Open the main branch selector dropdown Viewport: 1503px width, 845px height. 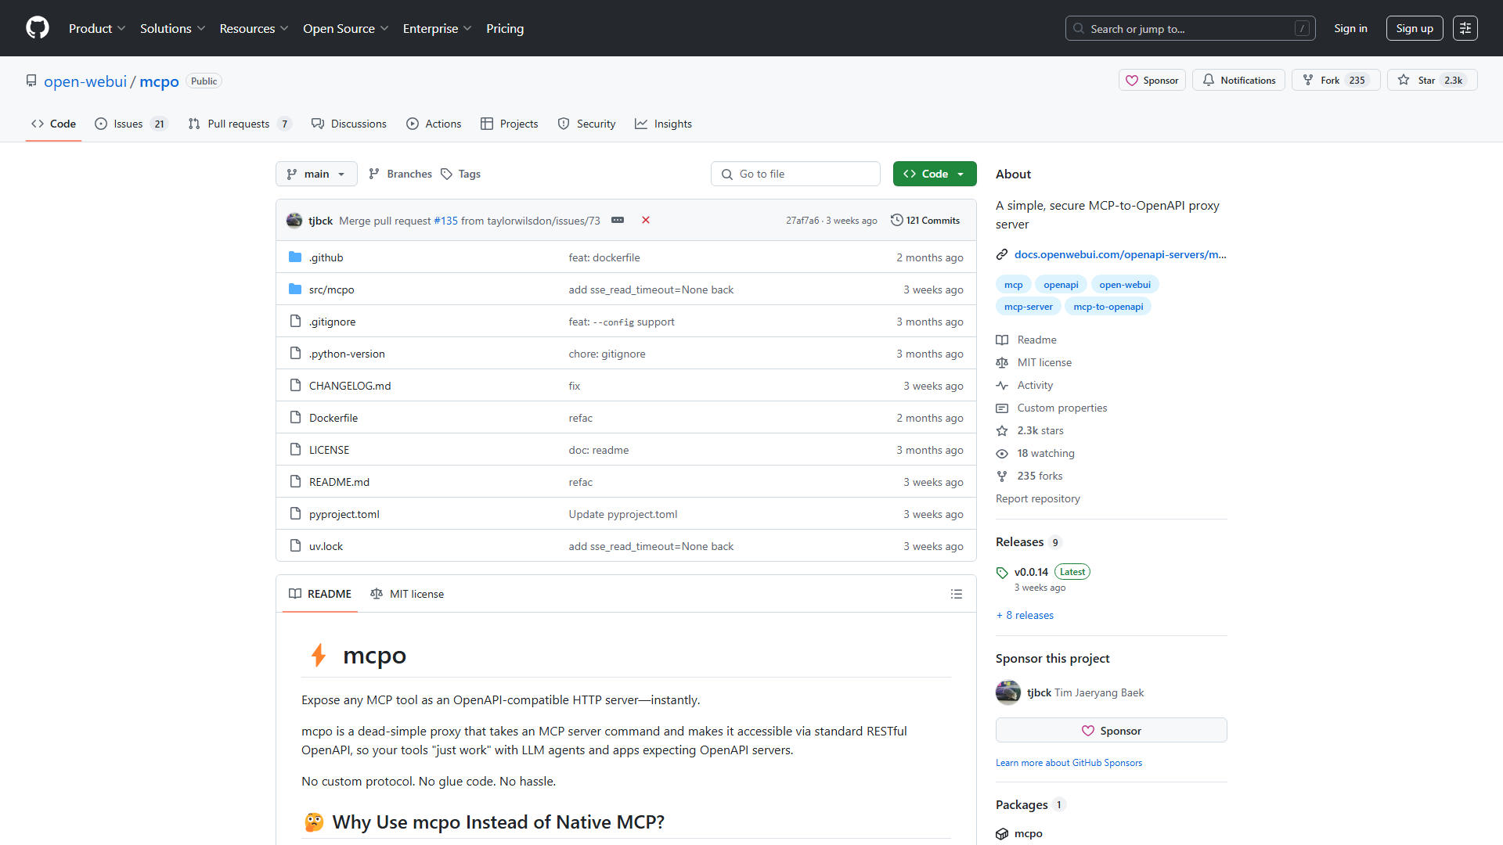(316, 174)
